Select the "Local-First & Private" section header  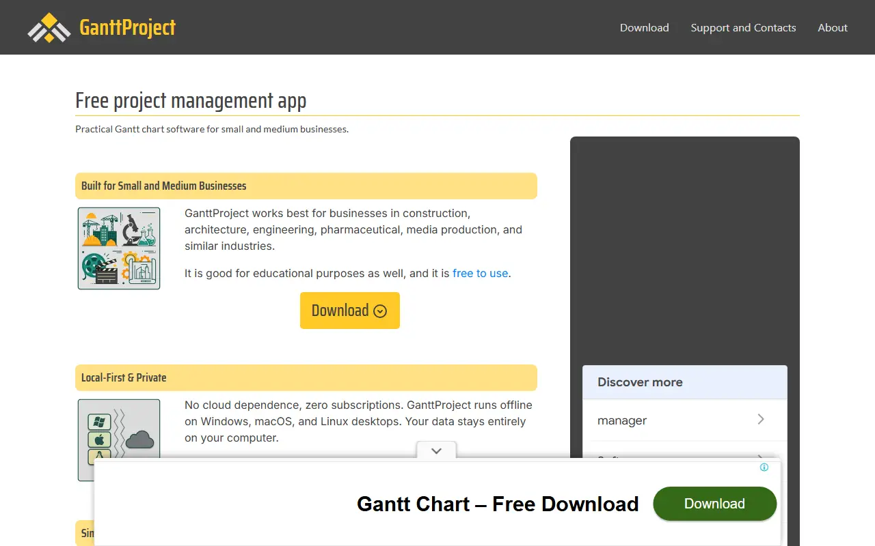tap(306, 377)
